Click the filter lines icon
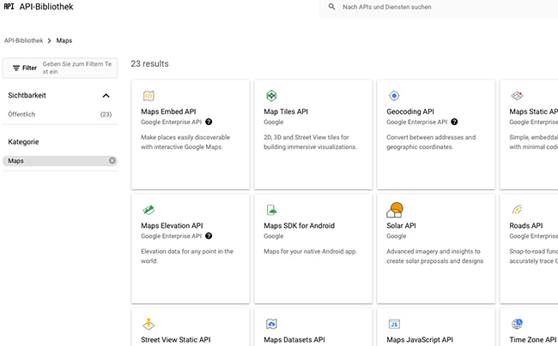 click(16, 68)
